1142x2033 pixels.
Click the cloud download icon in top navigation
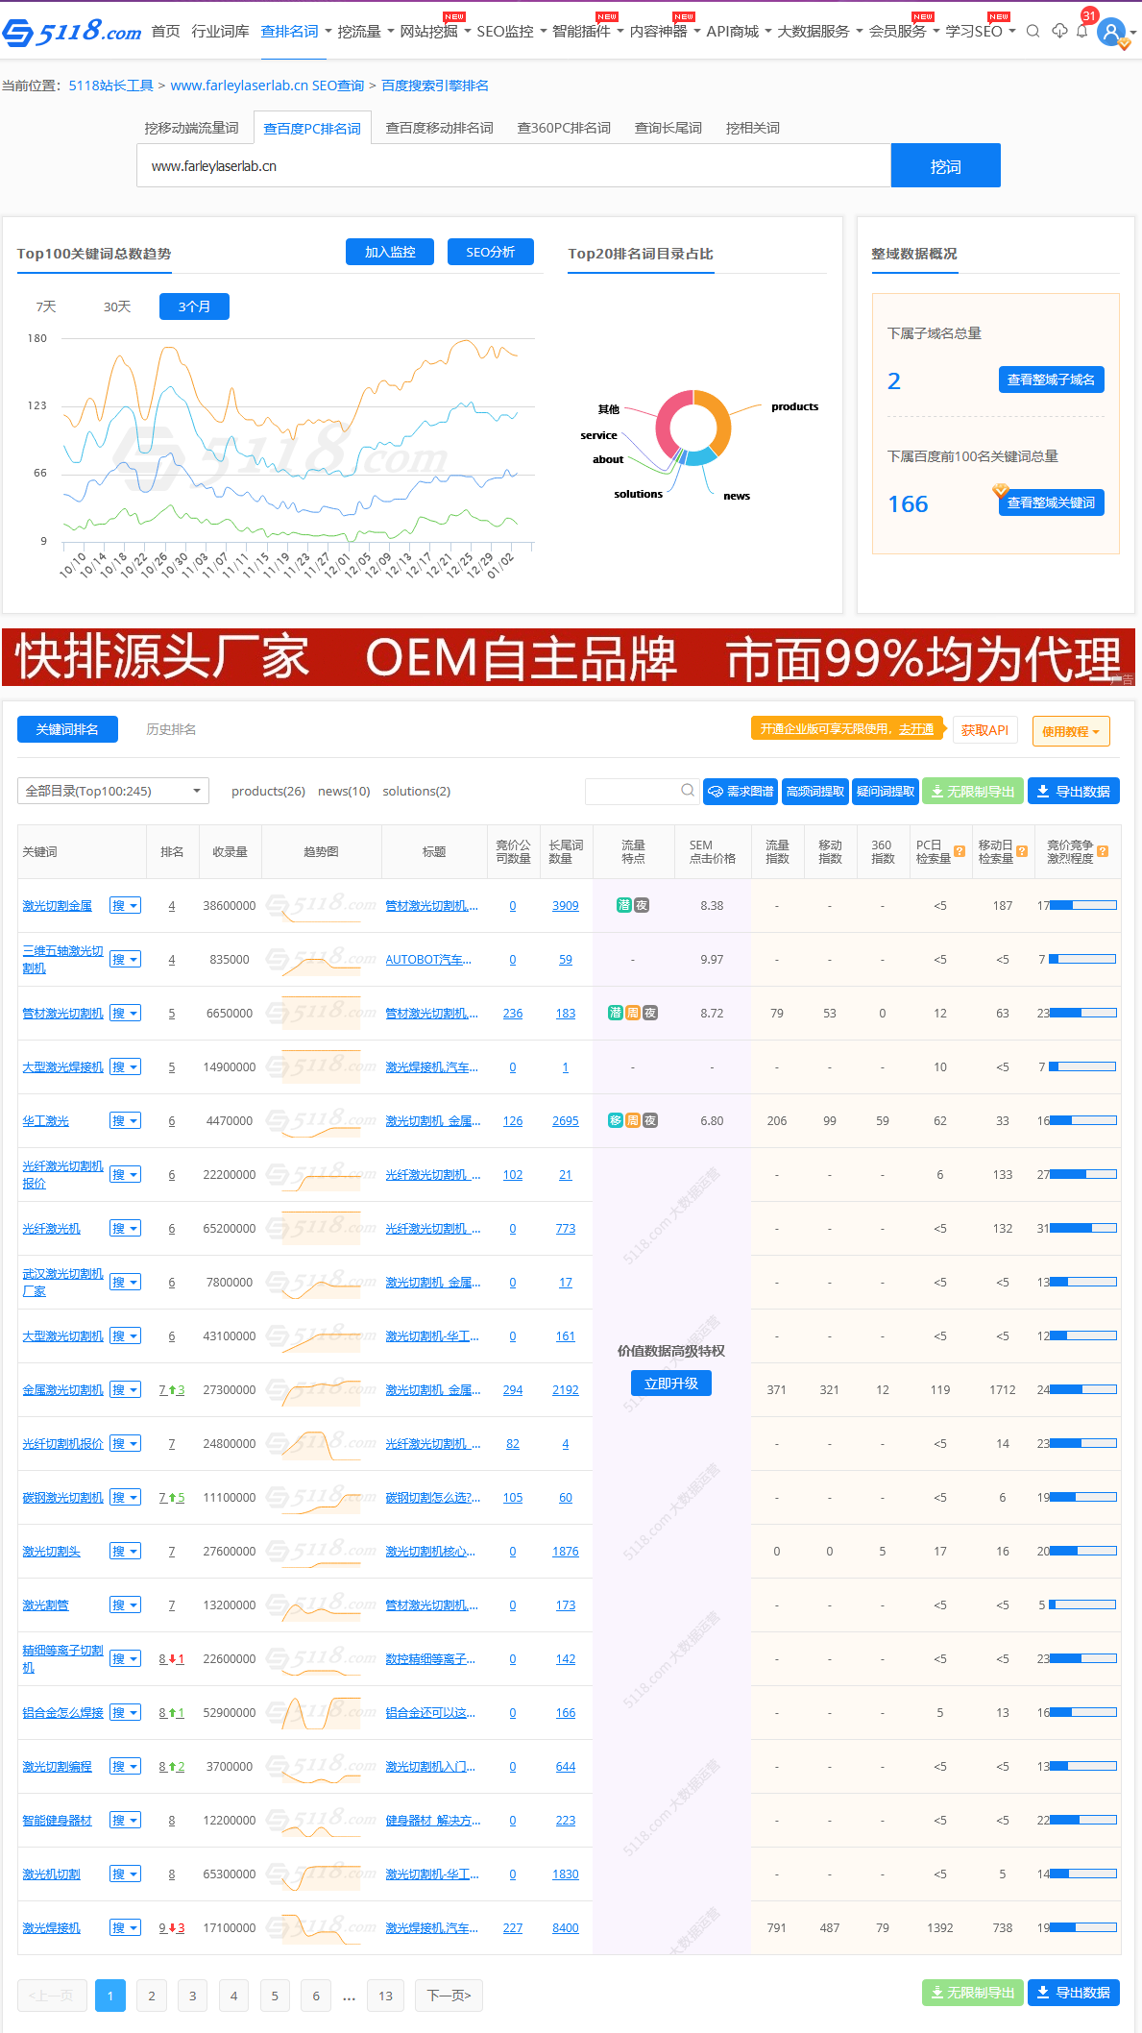pyautogui.click(x=1059, y=31)
